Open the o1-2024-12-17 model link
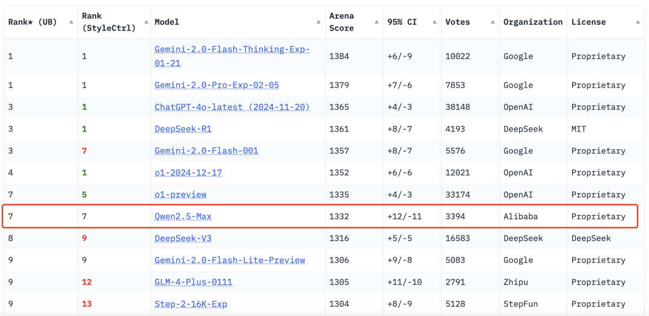 (x=188, y=173)
